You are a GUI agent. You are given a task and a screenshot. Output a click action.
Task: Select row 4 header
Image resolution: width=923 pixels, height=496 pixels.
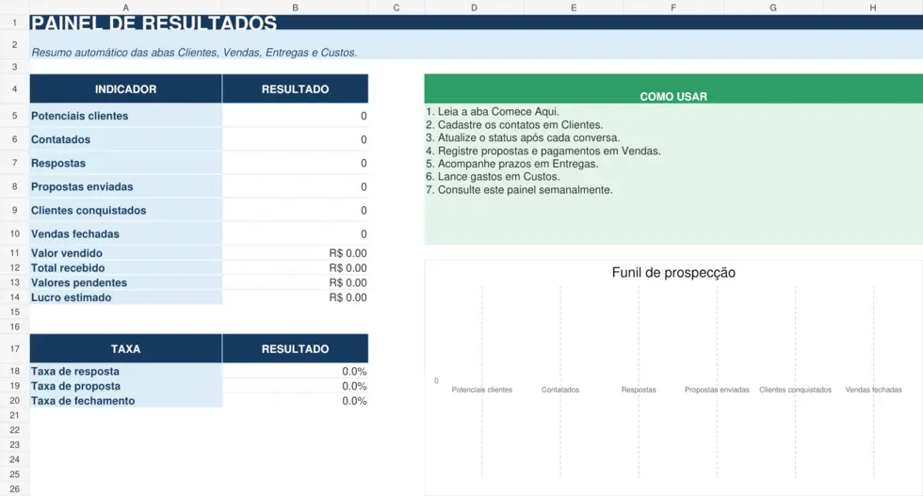click(15, 88)
